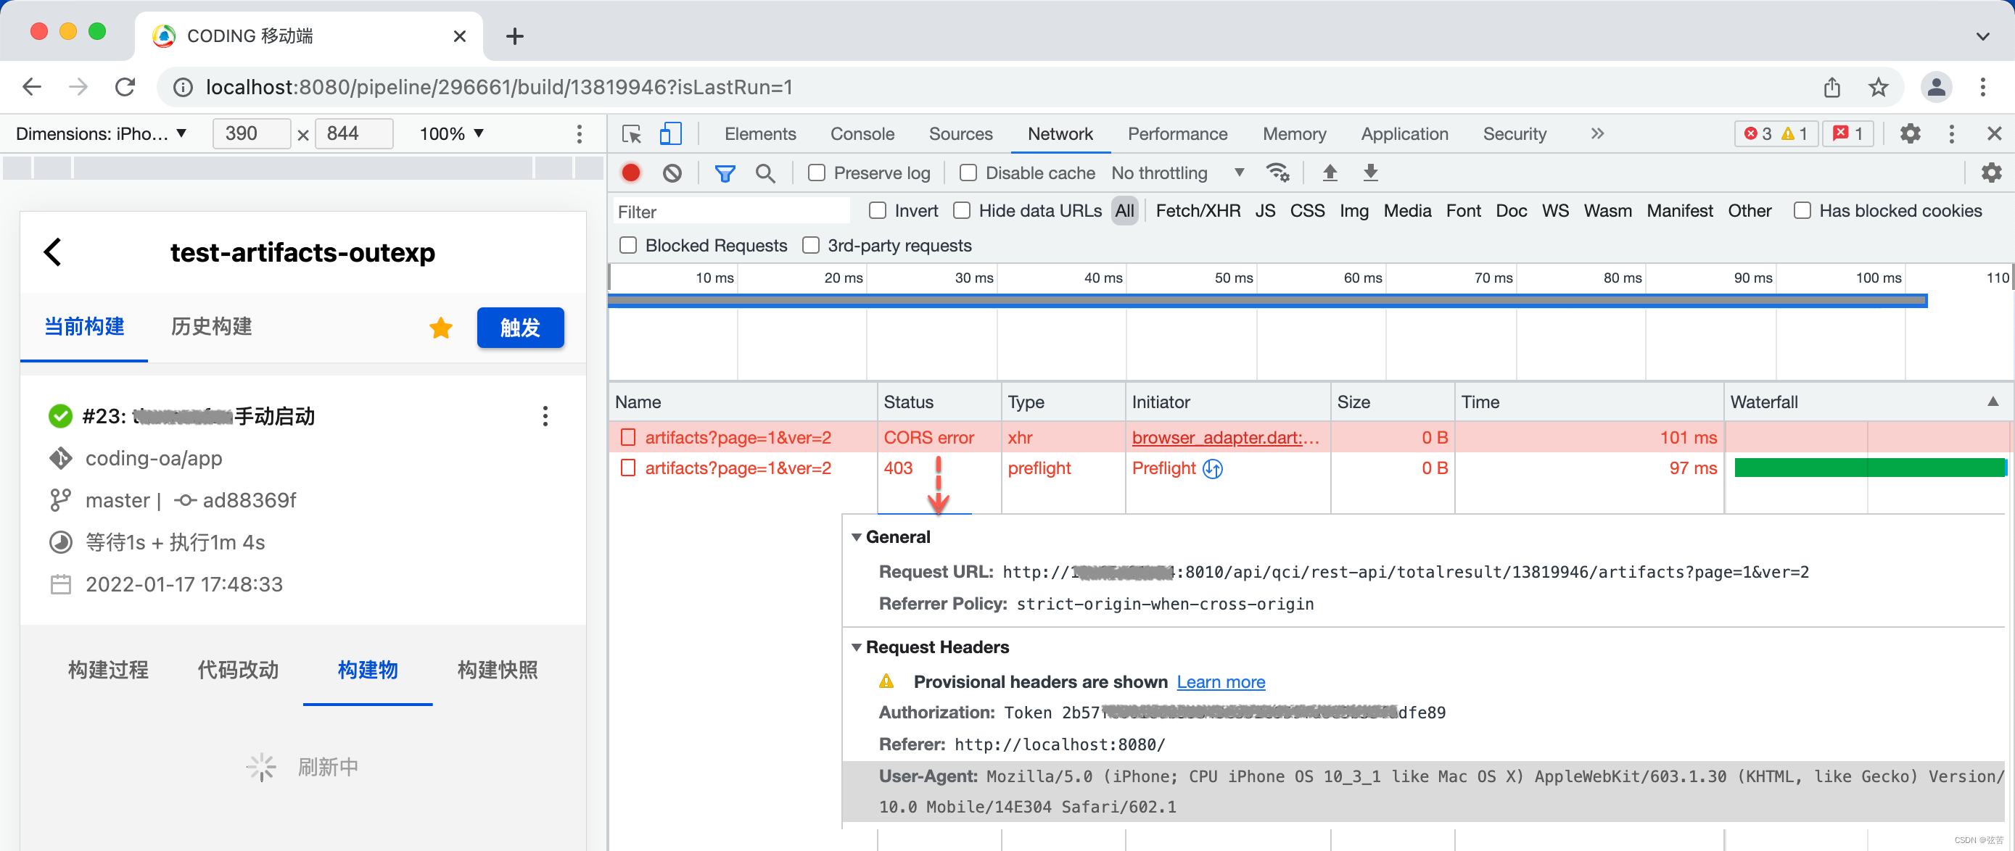Click the 触发 button

(x=520, y=328)
